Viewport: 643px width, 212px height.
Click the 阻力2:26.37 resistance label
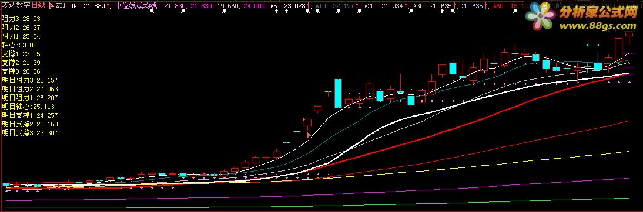21,28
